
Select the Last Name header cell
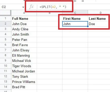pyautogui.click(x=99, y=19)
